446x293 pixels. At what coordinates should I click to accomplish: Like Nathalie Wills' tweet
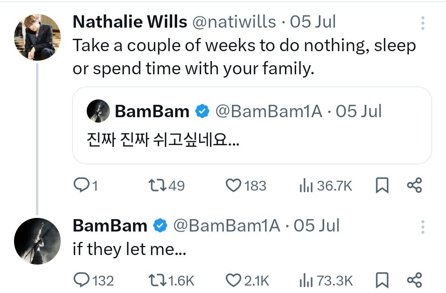coord(234,186)
